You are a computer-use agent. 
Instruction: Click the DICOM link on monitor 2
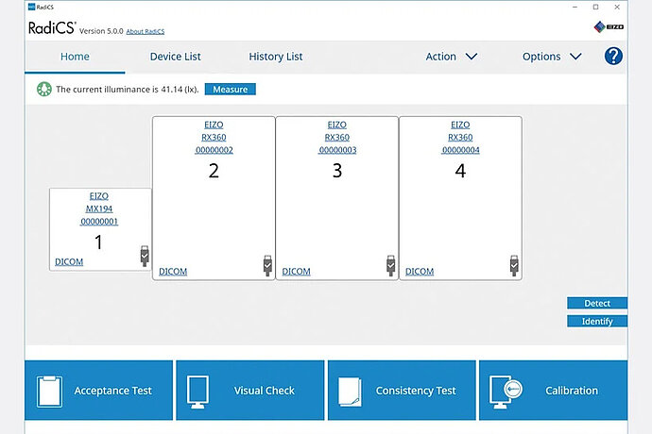[x=173, y=272]
